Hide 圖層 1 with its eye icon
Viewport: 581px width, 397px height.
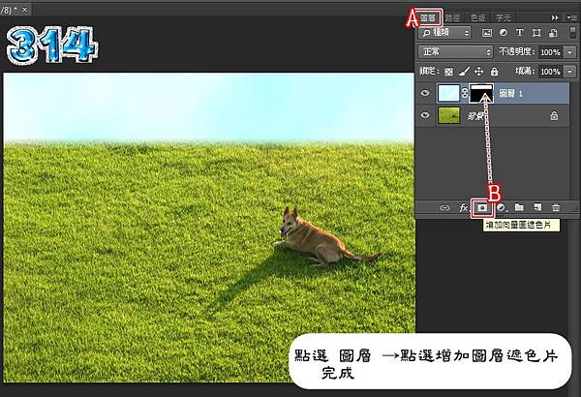(x=425, y=93)
